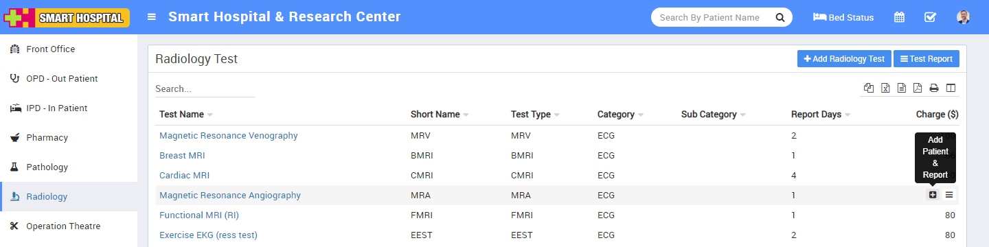Open the Breast MRI test link
This screenshot has height=247, width=989.
point(182,155)
